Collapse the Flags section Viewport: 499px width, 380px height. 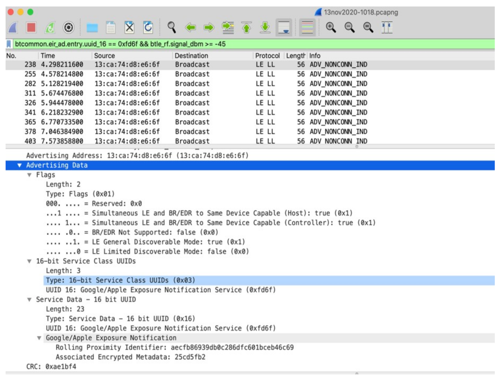[x=29, y=175]
